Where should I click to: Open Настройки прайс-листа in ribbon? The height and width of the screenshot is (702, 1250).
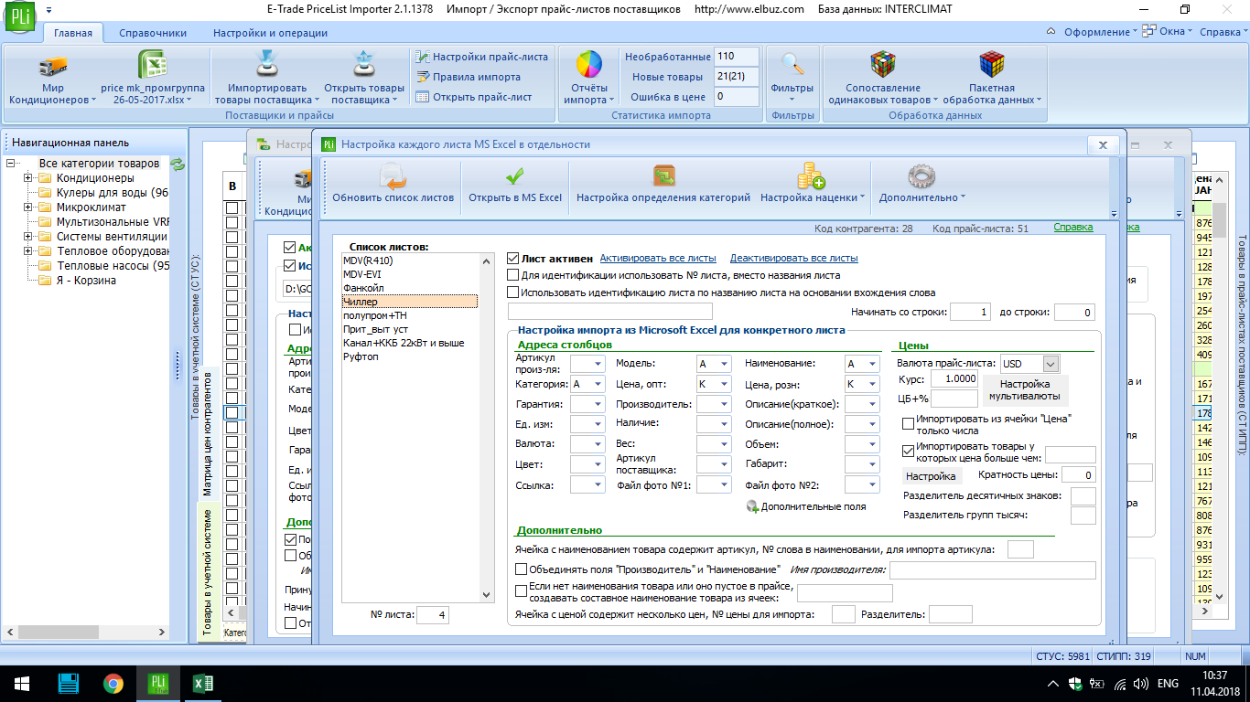click(x=482, y=57)
